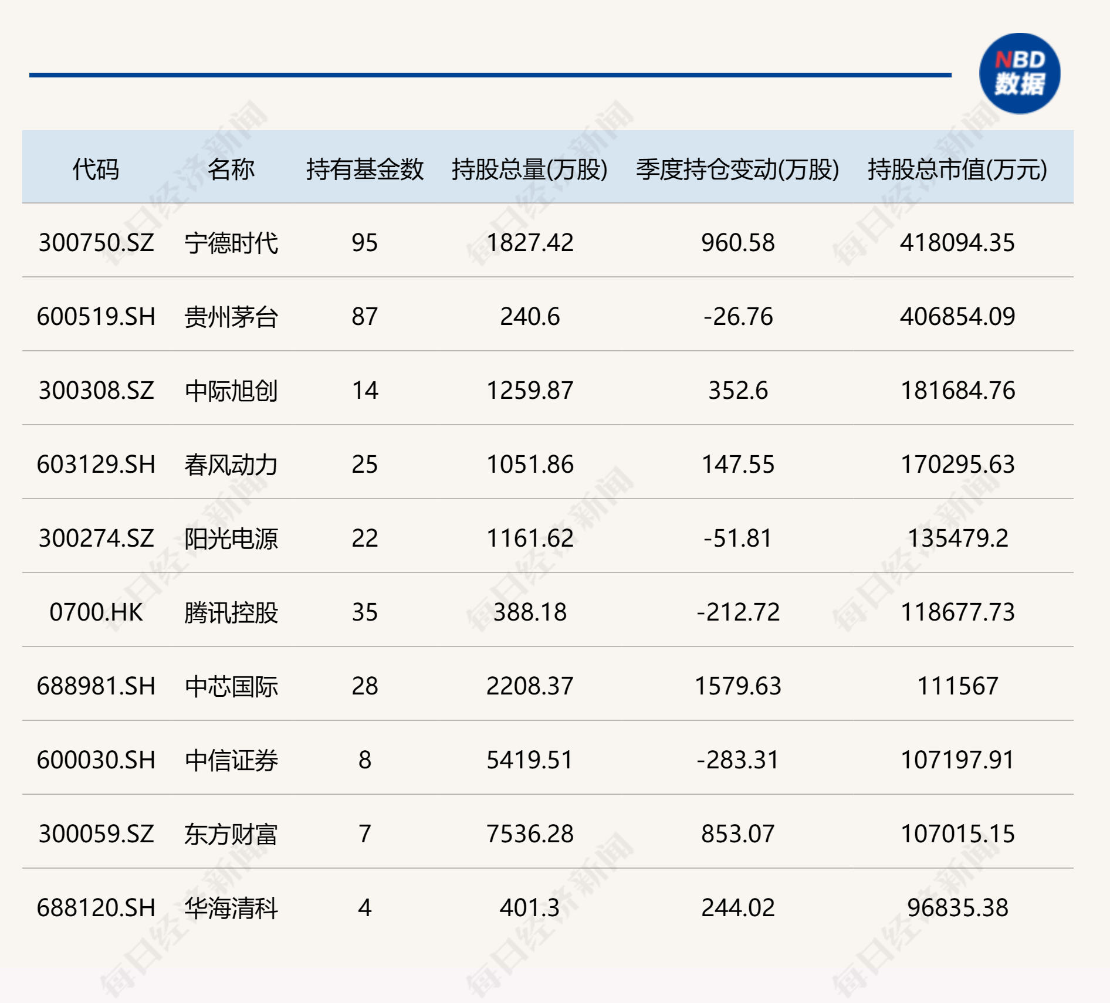Click market value 135479.2
Image resolution: width=1110 pixels, height=1003 pixels.
pyautogui.click(x=957, y=538)
